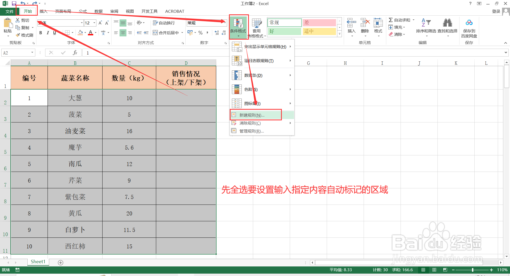Click the 登录 sign-in button
The image size is (510, 276).
[496, 11]
